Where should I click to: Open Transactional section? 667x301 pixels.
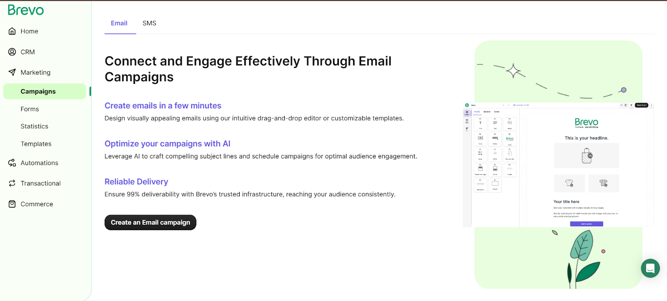[40, 183]
